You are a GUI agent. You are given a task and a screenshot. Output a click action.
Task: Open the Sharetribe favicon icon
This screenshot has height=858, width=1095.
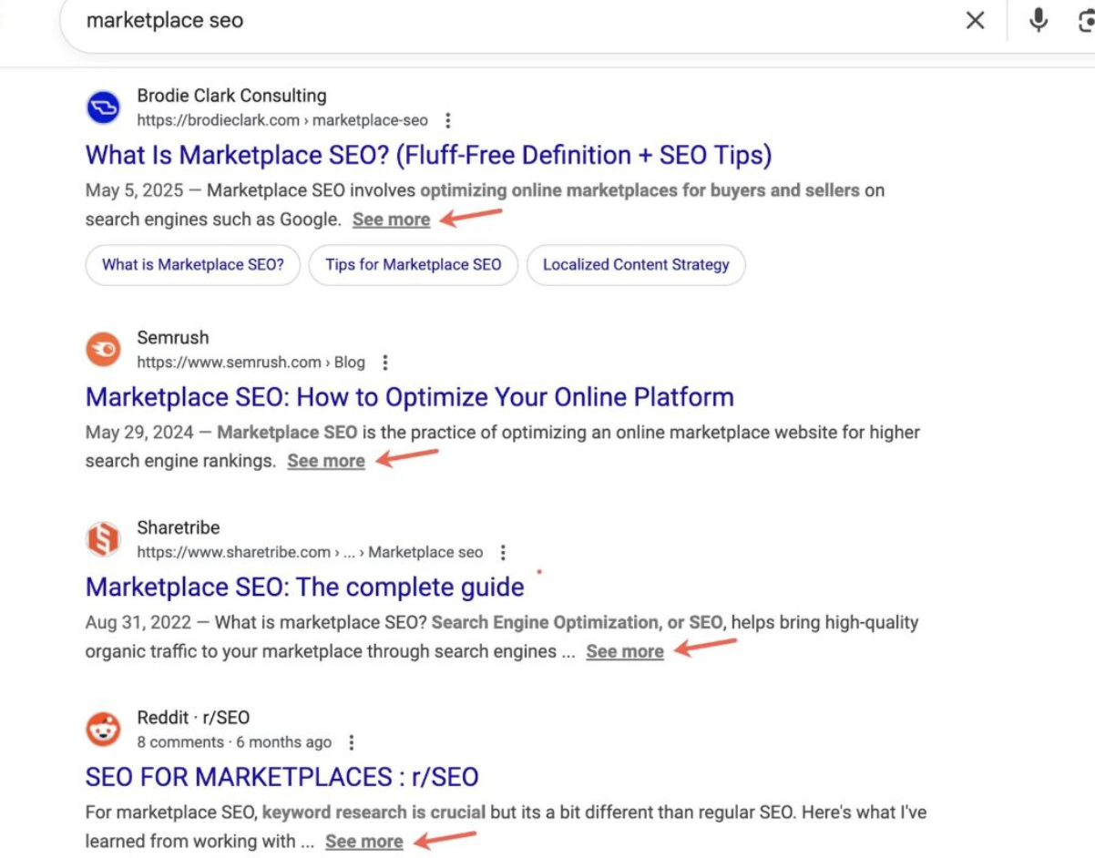pyautogui.click(x=103, y=539)
